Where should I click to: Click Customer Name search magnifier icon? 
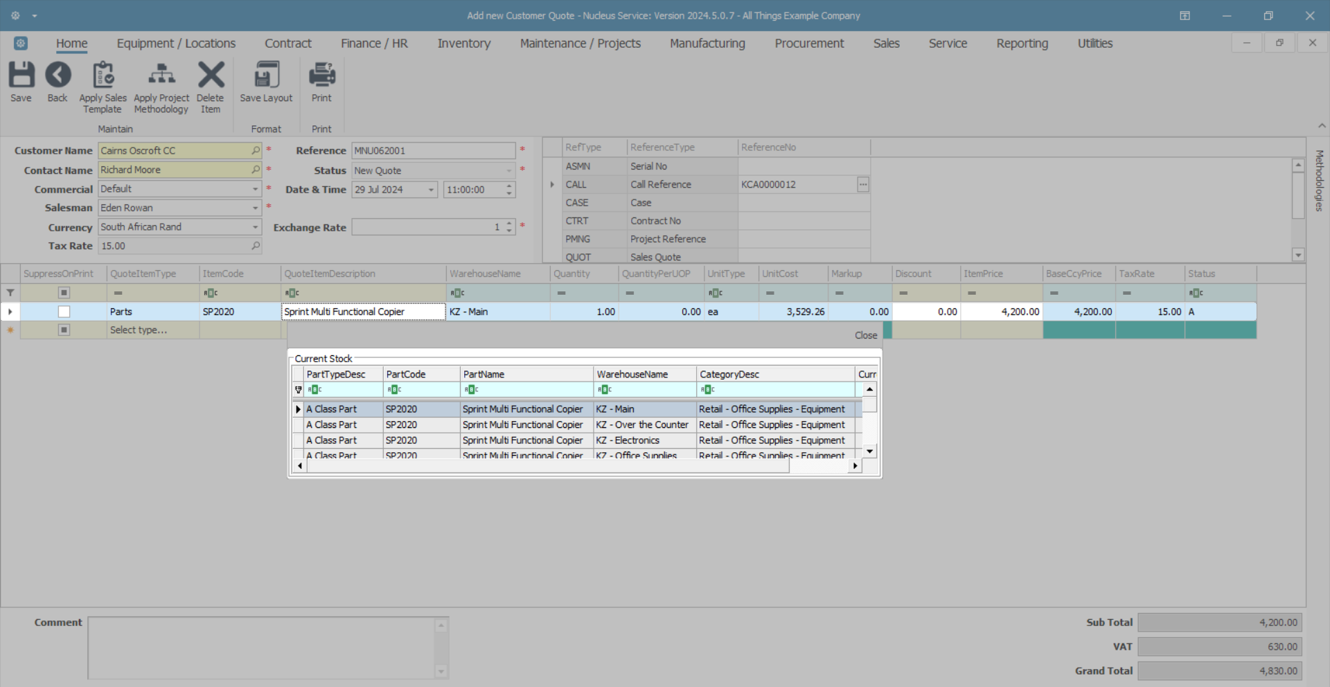click(256, 150)
